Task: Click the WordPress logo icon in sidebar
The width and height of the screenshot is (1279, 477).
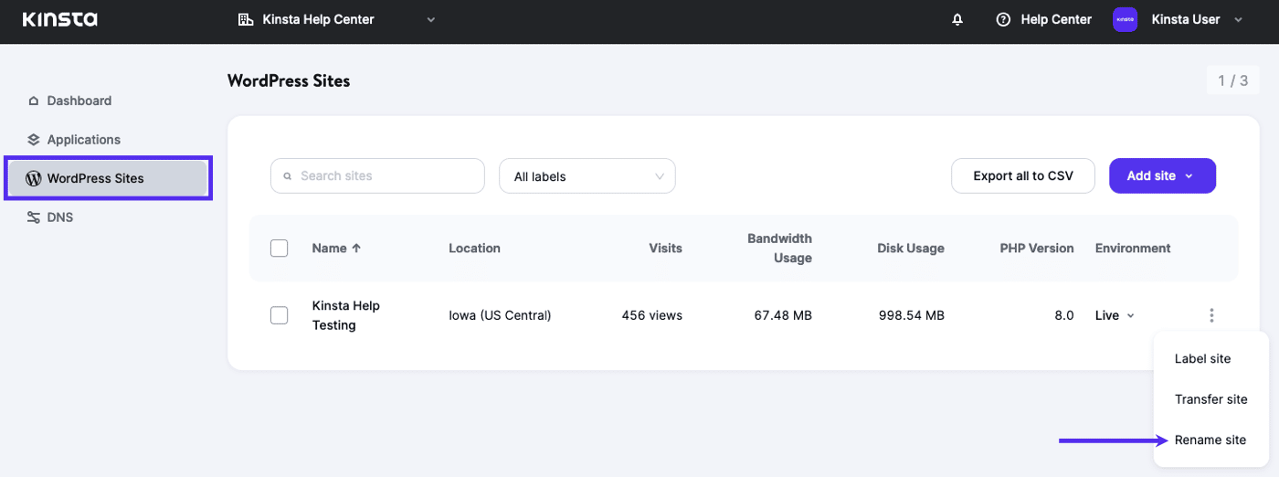Action: [x=34, y=178]
